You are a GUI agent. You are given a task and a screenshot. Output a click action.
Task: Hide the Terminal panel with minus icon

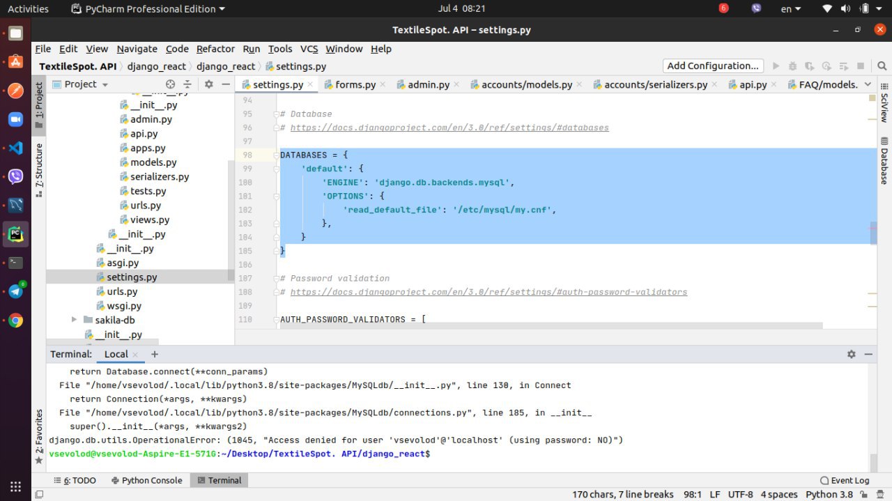click(868, 354)
